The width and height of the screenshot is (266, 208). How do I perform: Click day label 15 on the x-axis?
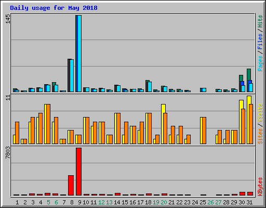pos(125,202)
